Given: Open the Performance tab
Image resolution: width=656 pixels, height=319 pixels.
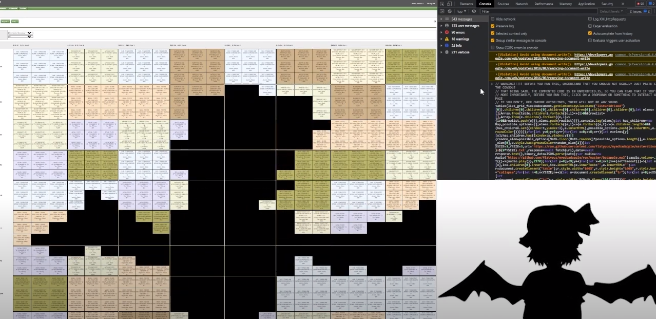Looking at the screenshot, I should (x=544, y=4).
